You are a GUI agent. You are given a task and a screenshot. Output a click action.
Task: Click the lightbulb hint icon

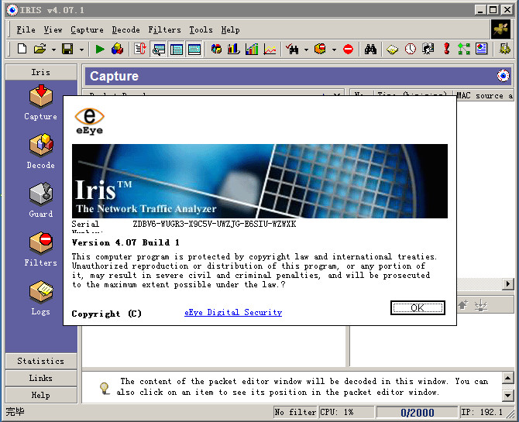click(x=105, y=388)
